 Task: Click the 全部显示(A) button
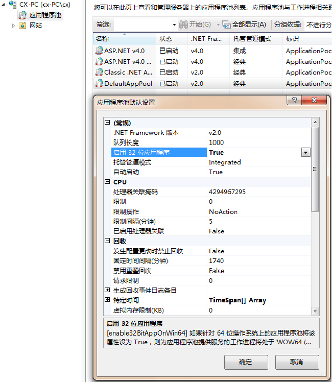click(244, 25)
